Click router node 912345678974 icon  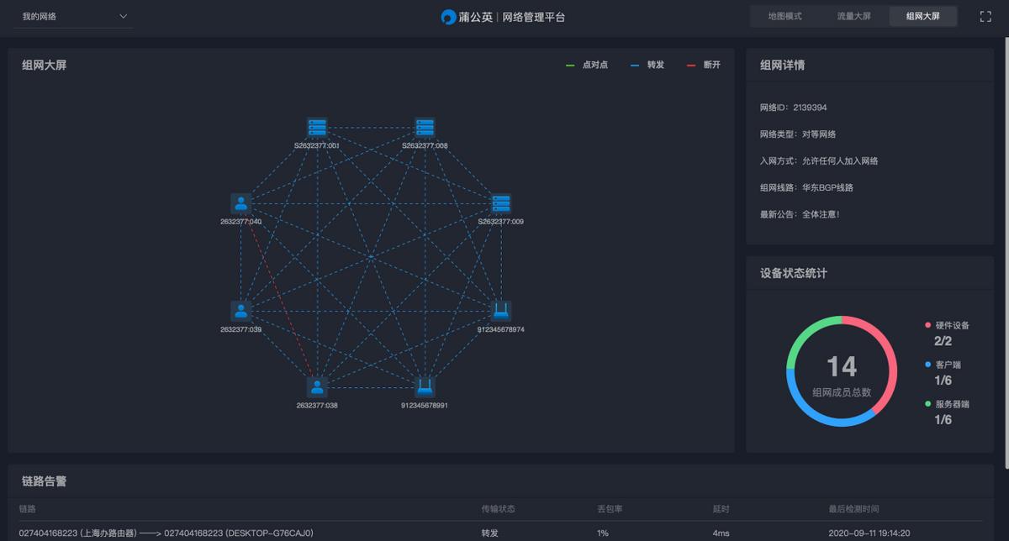point(501,311)
